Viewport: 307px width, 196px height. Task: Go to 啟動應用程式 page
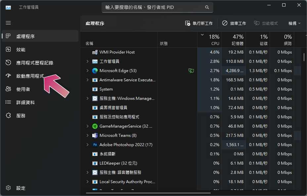click(x=40, y=76)
